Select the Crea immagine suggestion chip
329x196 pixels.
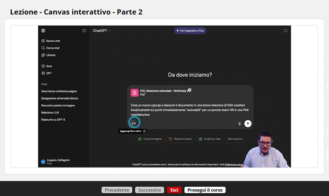(150, 139)
